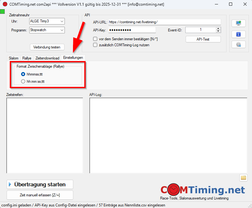Open the folder icon below API-Log
Screen dimensions: 252x208
pos(243,177)
